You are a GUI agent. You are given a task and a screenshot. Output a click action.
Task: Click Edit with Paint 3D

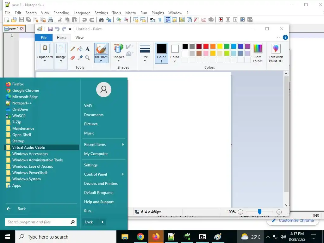coord(276,53)
